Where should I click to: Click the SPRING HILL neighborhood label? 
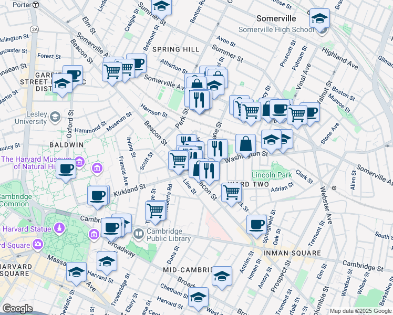(176, 49)
